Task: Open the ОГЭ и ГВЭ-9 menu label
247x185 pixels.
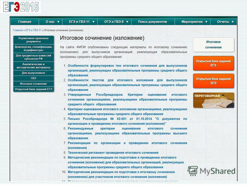Action: tap(114, 22)
